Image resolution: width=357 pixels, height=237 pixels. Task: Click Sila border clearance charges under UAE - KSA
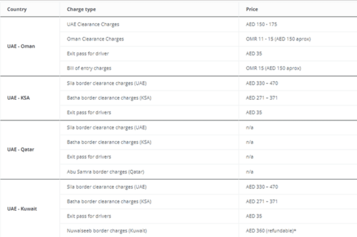pyautogui.click(x=107, y=83)
